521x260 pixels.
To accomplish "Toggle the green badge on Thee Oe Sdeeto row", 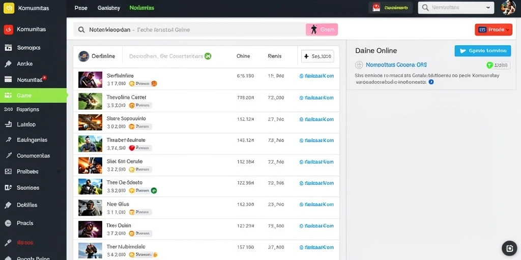I will pyautogui.click(x=154, y=191).
